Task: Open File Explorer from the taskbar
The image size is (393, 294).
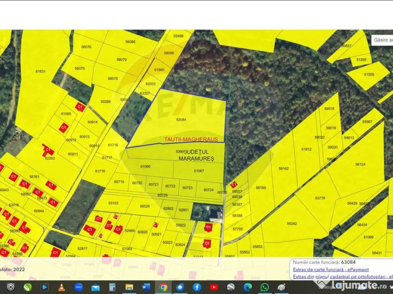Action: (129, 287)
